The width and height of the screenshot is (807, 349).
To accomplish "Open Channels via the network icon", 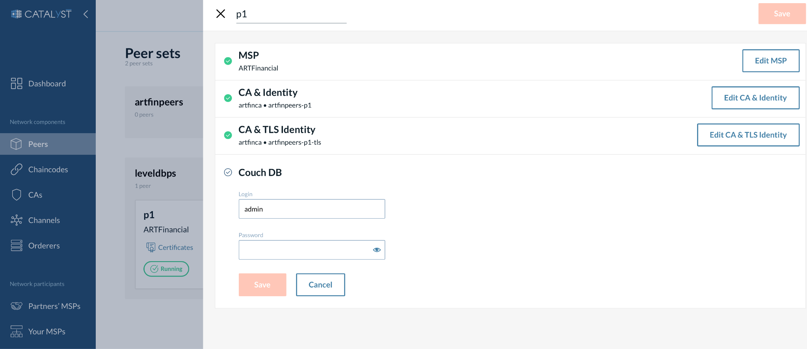I will pos(17,220).
